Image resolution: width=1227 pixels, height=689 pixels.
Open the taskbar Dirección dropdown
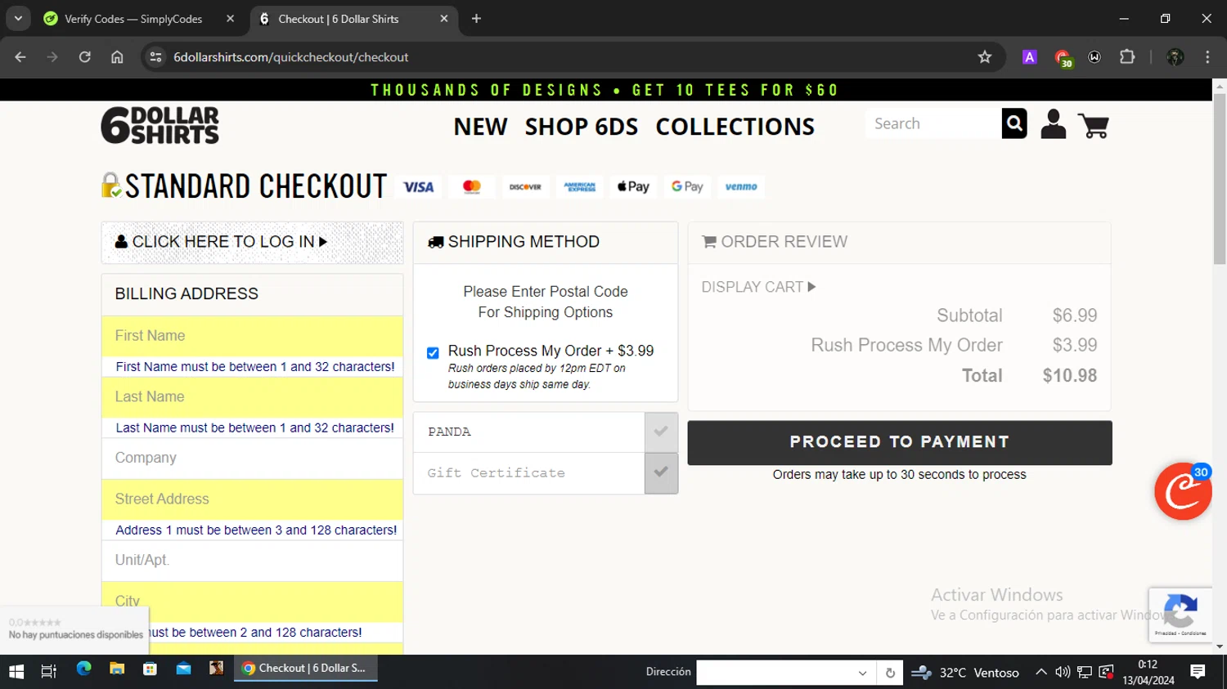[x=862, y=673]
